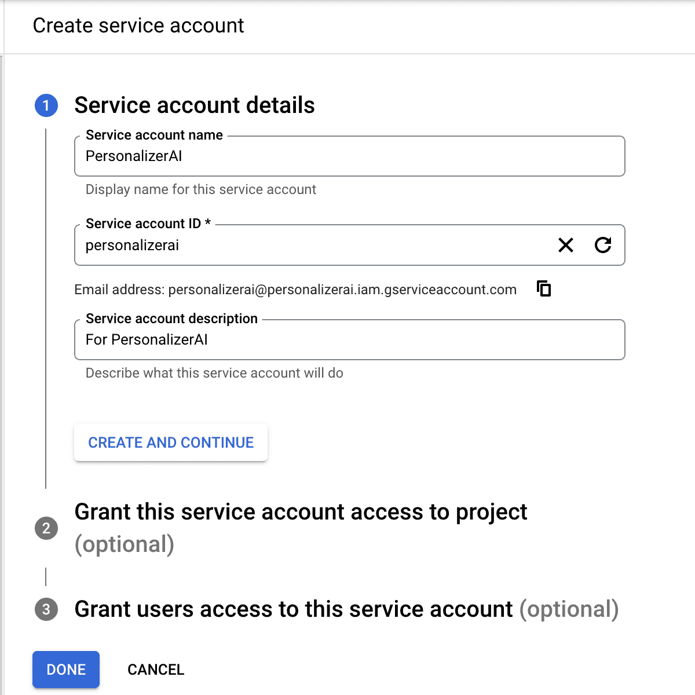Image resolution: width=695 pixels, height=695 pixels.
Task: Click CREATE AND CONTINUE
Action: point(170,442)
